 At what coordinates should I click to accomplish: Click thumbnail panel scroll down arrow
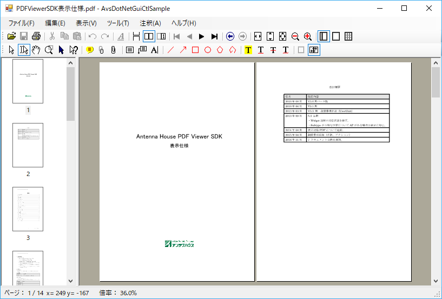coord(71,281)
